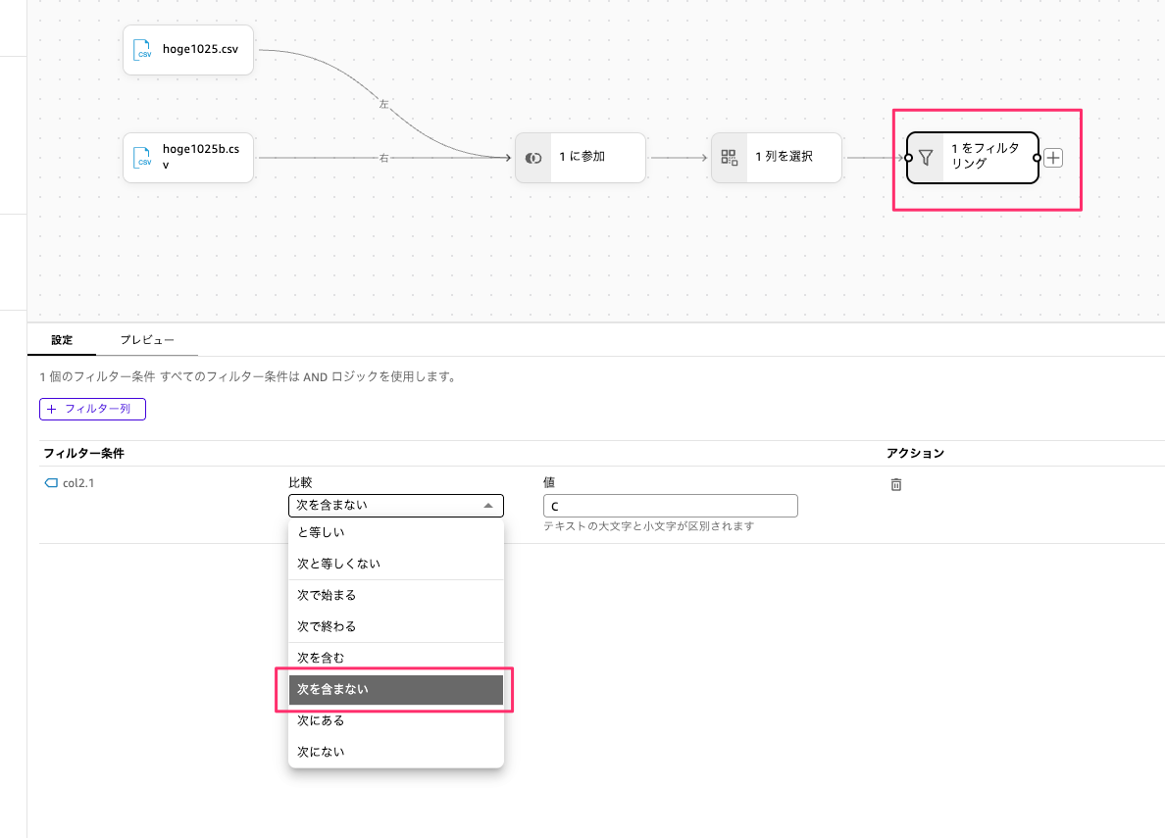Choose the highlighted '次を含まない' option
This screenshot has width=1165, height=838.
[396, 689]
